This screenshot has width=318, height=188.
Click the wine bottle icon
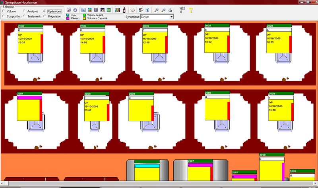(x=124, y=10)
